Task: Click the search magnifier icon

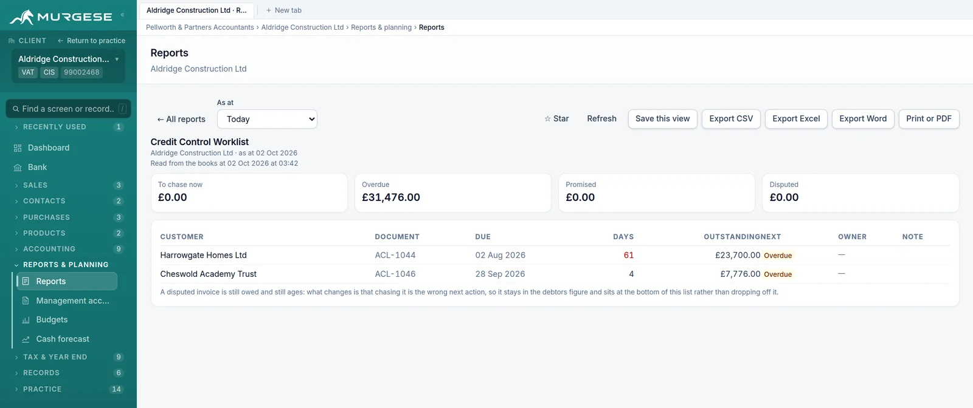Action: [x=16, y=109]
